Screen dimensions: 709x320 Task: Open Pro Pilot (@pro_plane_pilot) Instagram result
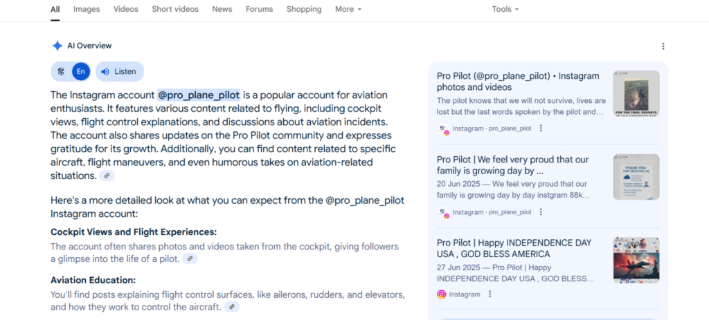(x=518, y=82)
